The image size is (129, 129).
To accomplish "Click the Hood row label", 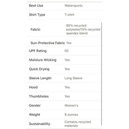I will point(33,87).
